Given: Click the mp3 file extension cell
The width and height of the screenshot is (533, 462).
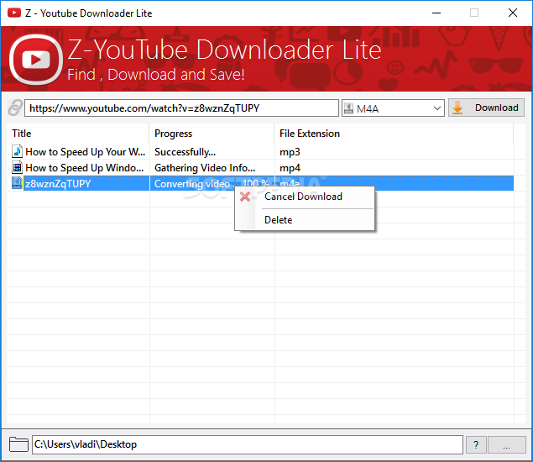Looking at the screenshot, I should (x=290, y=152).
